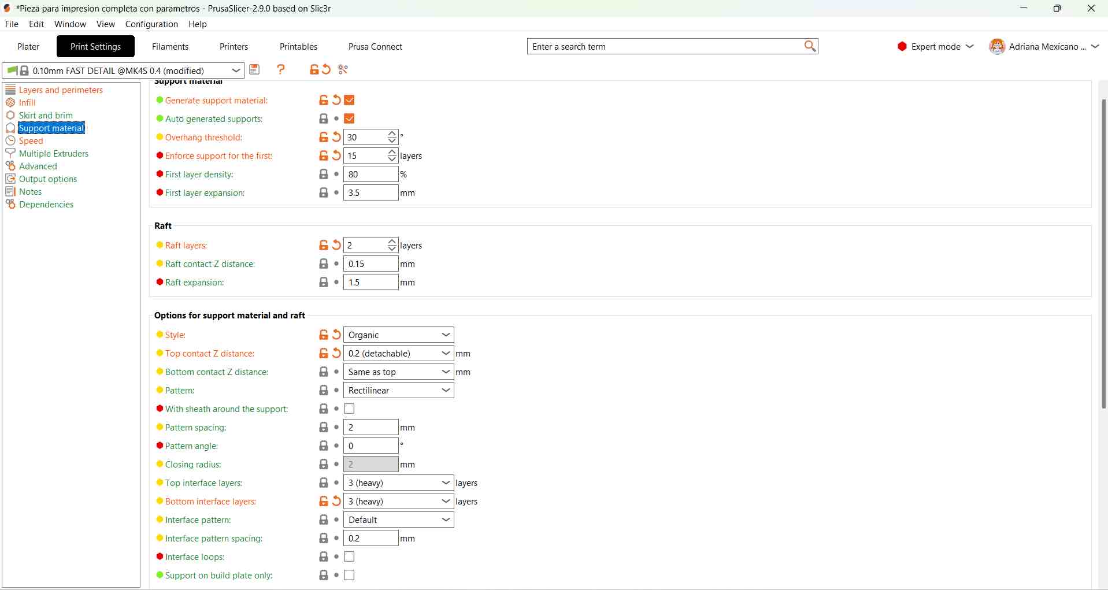
Task: Open the Printables tab
Action: (298, 47)
